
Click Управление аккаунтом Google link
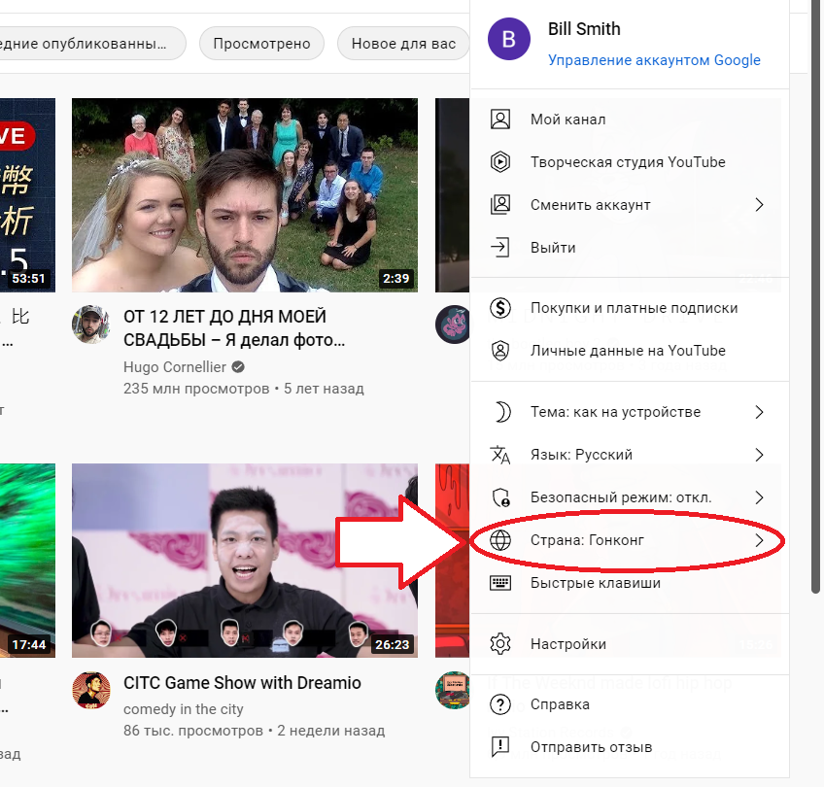654,60
